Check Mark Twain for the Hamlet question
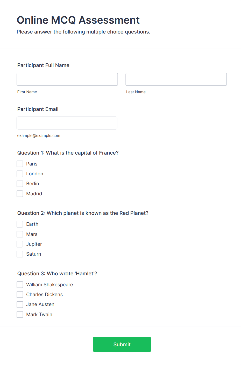 [x=20, y=314]
